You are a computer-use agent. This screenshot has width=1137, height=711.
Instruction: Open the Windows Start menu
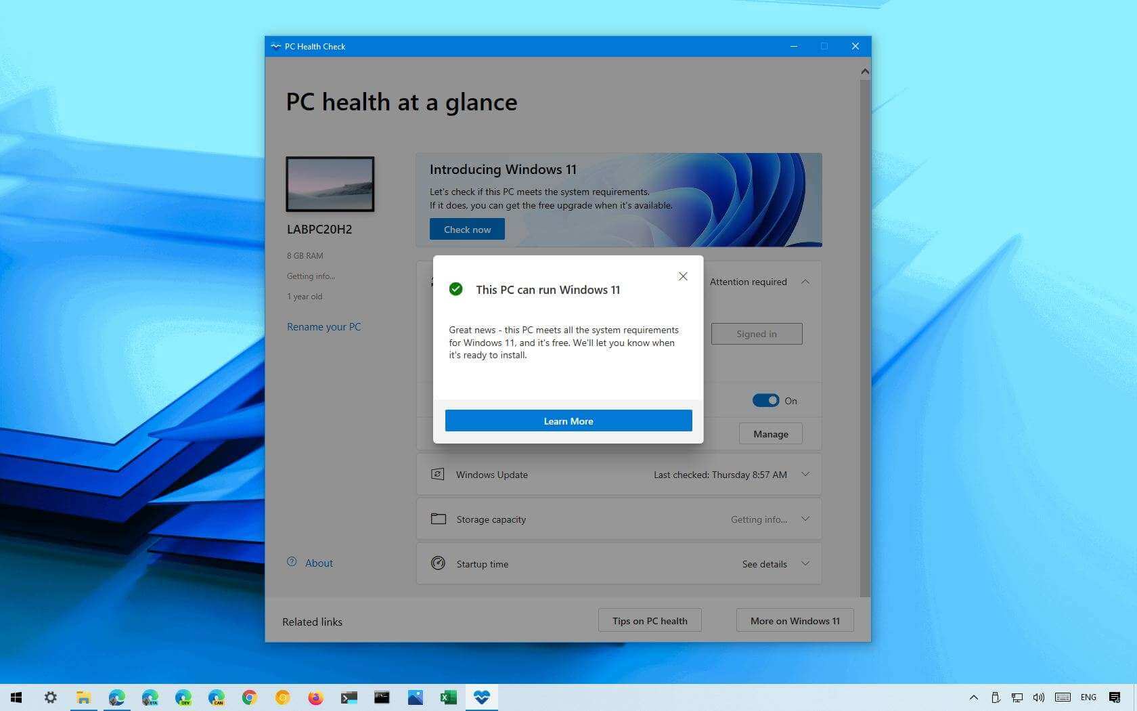tap(16, 697)
